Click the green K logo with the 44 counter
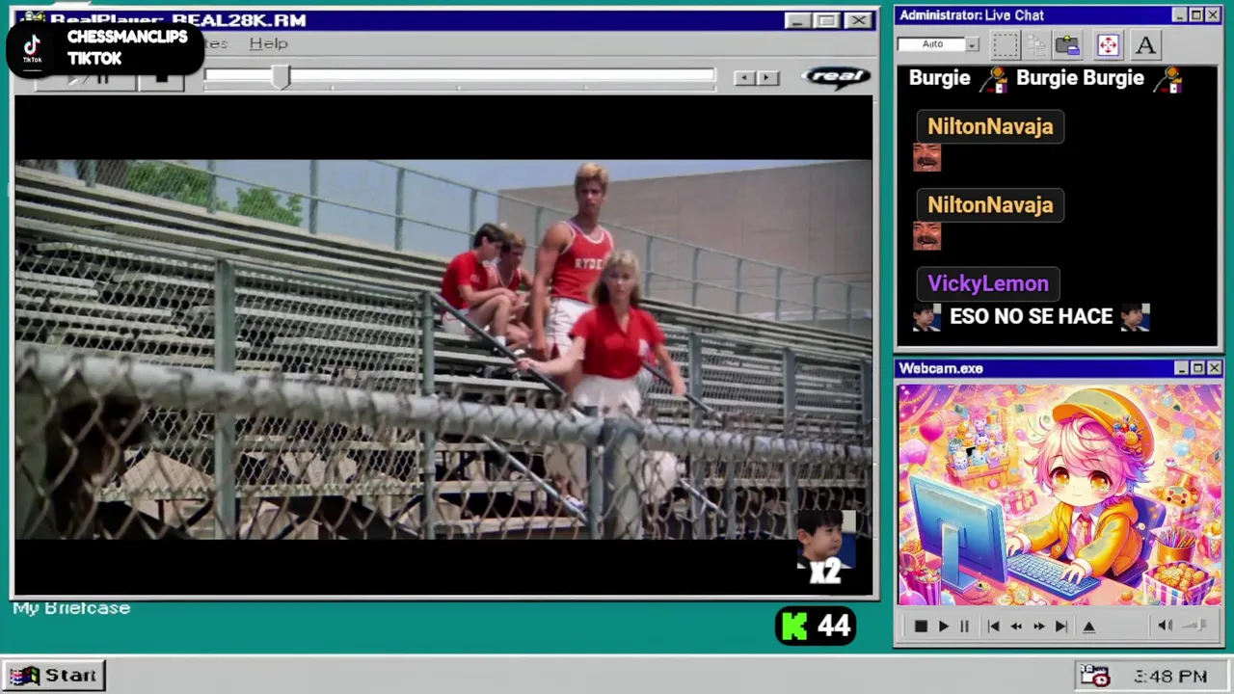 coord(815,627)
